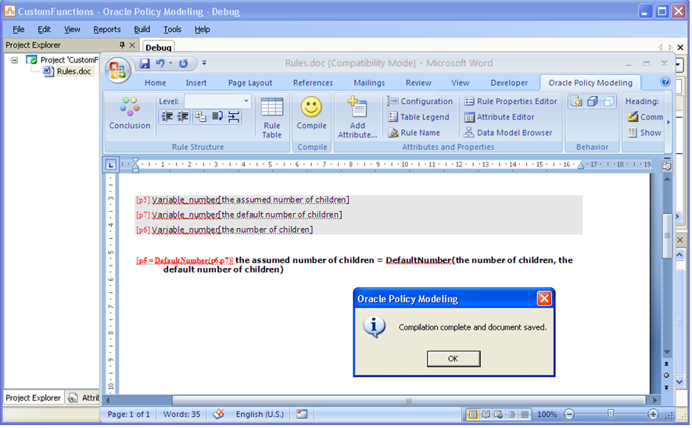Open the Level dropdown list
The width and height of the screenshot is (692, 428).
coord(246,102)
